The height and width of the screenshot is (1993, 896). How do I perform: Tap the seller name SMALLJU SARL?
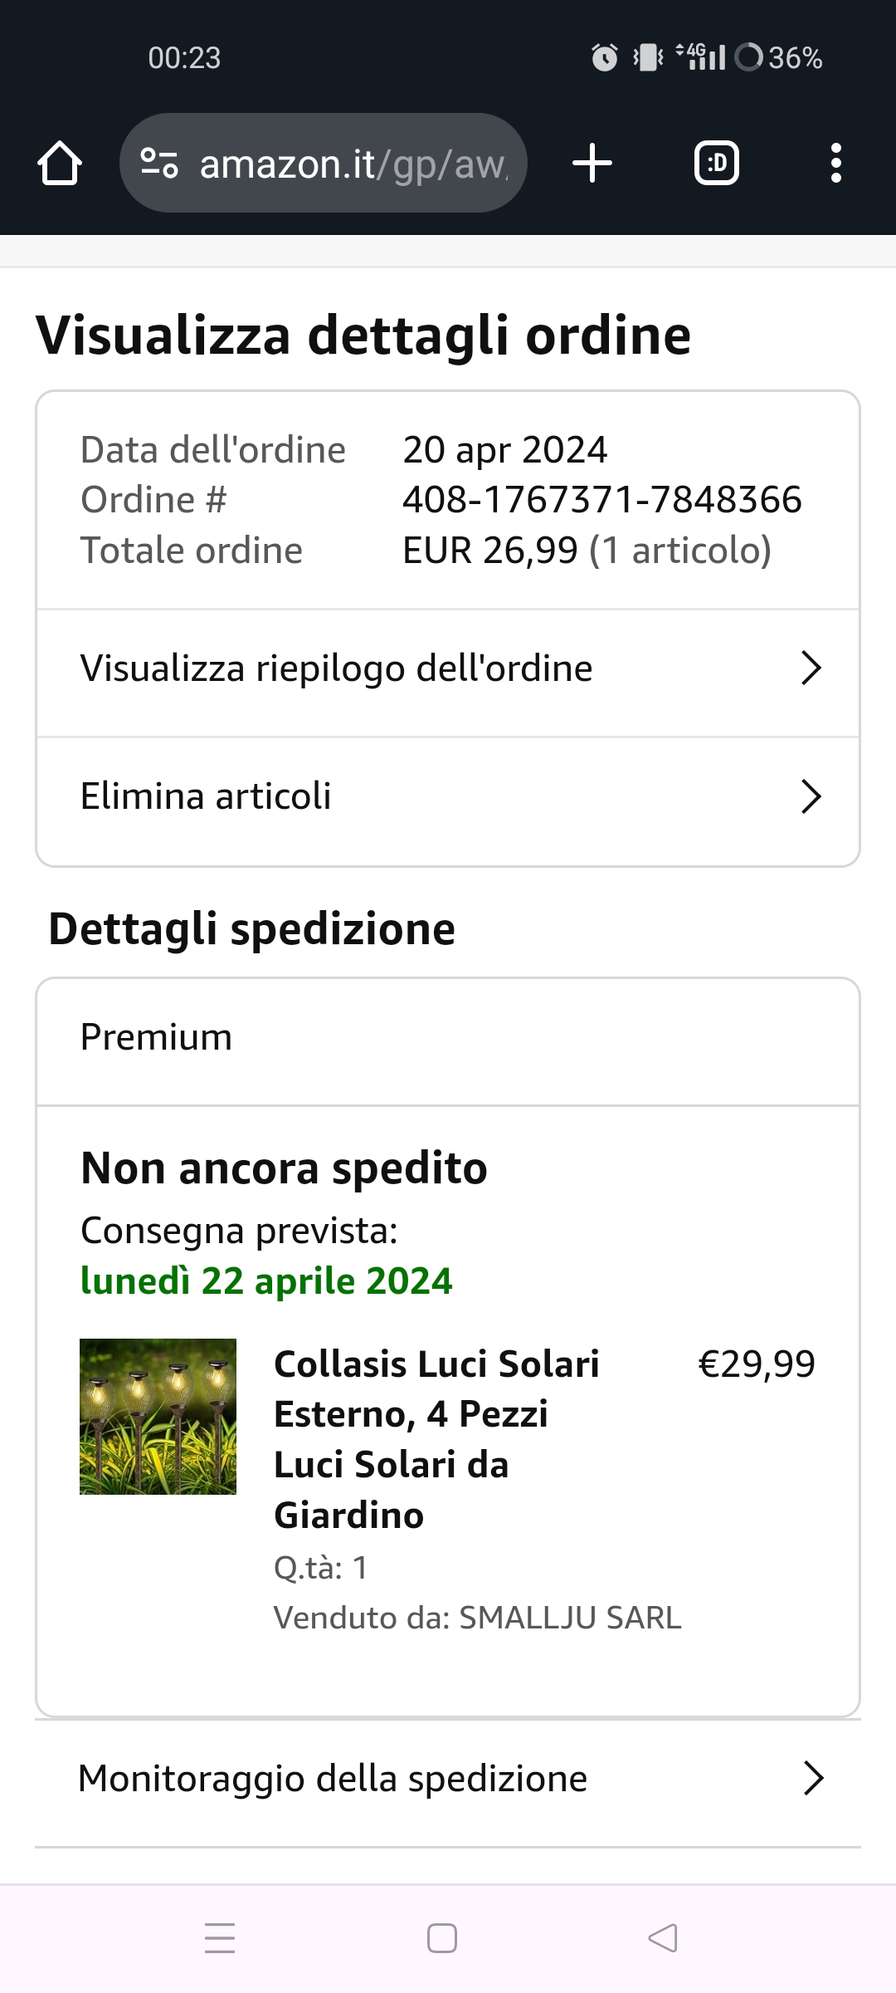click(571, 1618)
